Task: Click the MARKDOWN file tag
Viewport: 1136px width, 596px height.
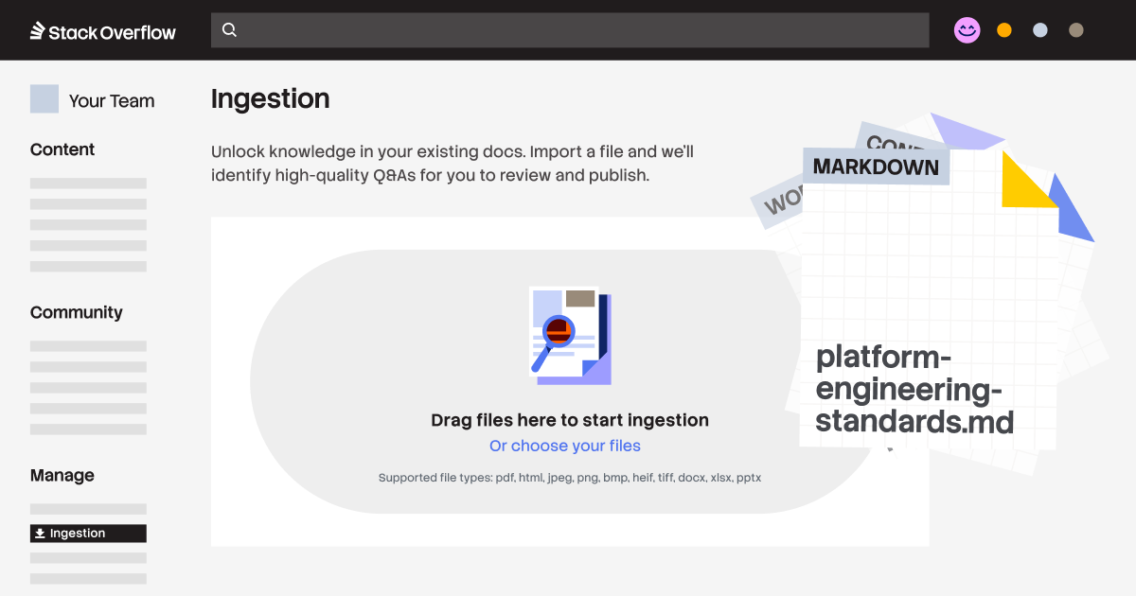Action: pos(876,167)
